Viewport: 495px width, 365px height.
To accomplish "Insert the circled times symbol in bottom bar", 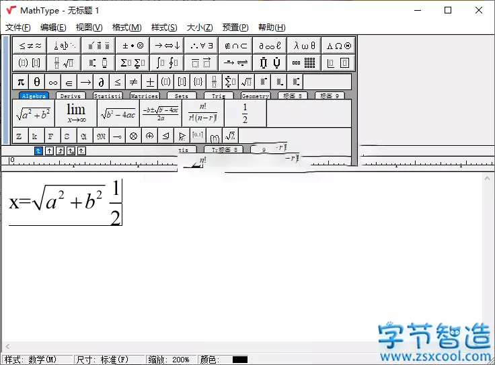I will [x=134, y=136].
